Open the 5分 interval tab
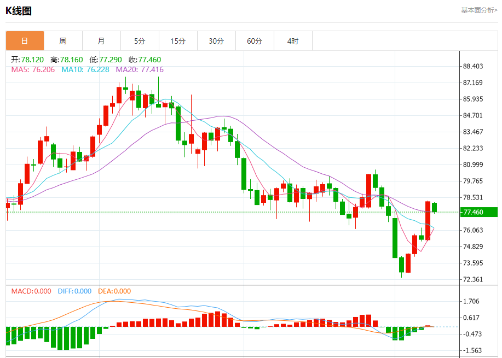 (140, 41)
